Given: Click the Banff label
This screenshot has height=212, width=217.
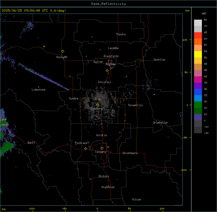Looking at the screenshot, I should coord(31,143).
